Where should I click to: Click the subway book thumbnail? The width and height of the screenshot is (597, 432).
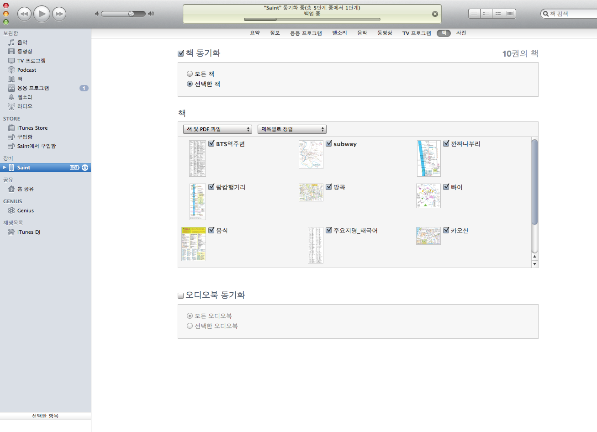(311, 154)
